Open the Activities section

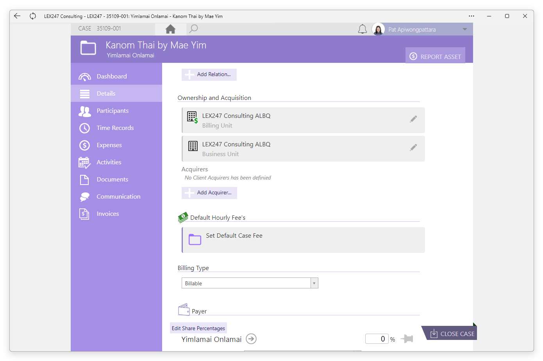point(116,162)
